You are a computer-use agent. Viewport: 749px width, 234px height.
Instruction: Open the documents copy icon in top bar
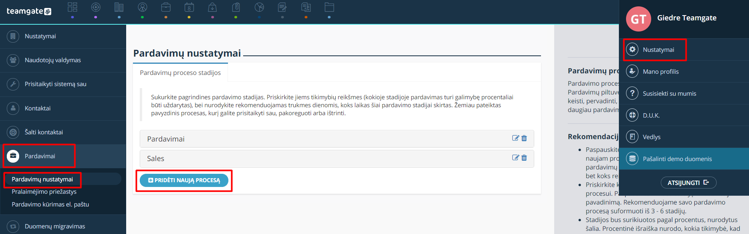(306, 7)
